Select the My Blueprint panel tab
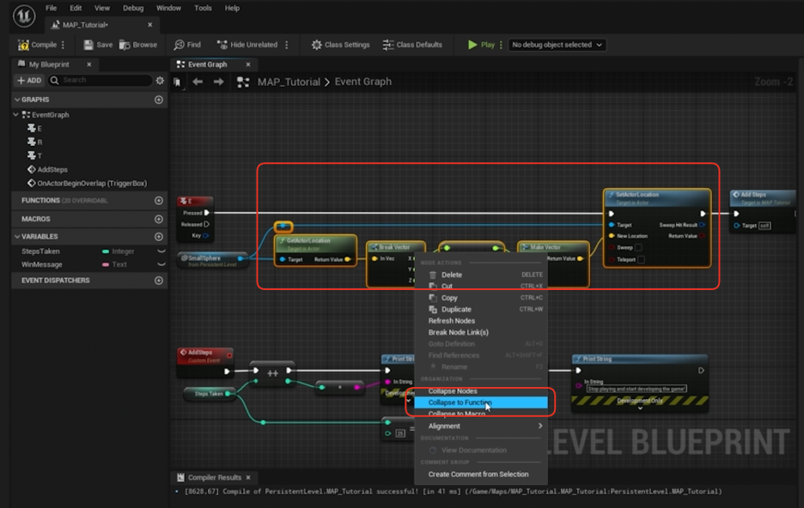804x508 pixels. 49,64
